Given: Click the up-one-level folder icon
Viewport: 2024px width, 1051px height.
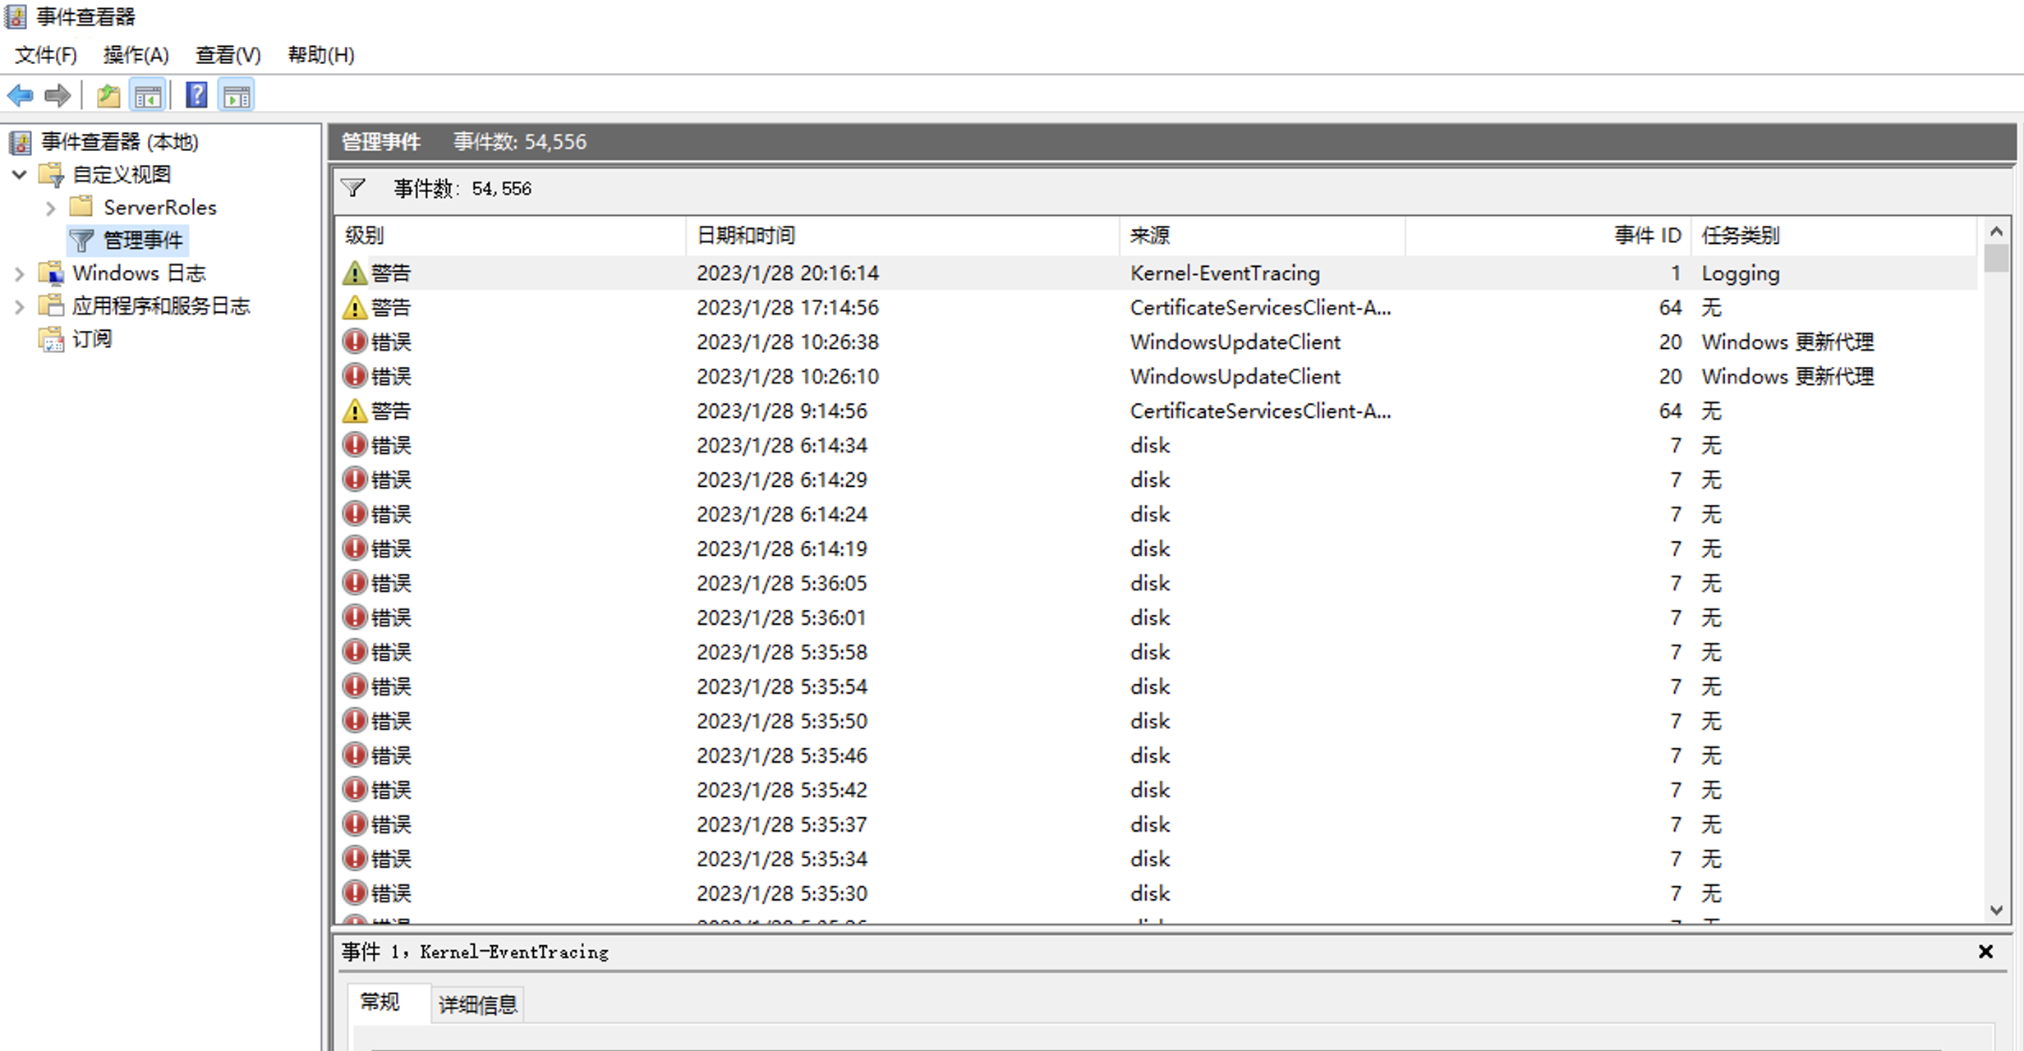Looking at the screenshot, I should 108,96.
